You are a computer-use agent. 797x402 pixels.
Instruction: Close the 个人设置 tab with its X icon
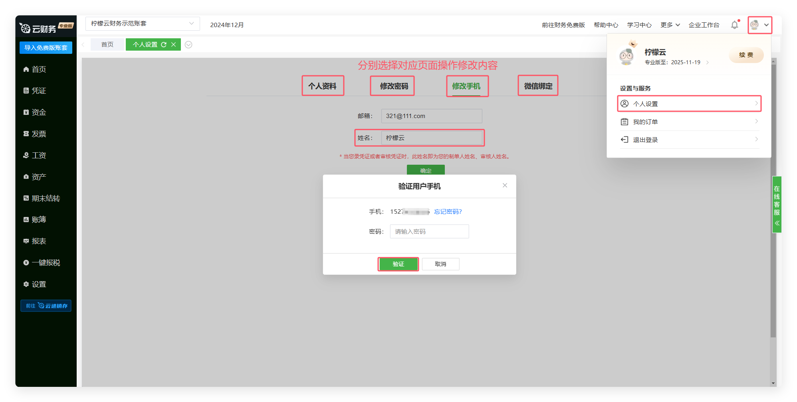click(174, 45)
